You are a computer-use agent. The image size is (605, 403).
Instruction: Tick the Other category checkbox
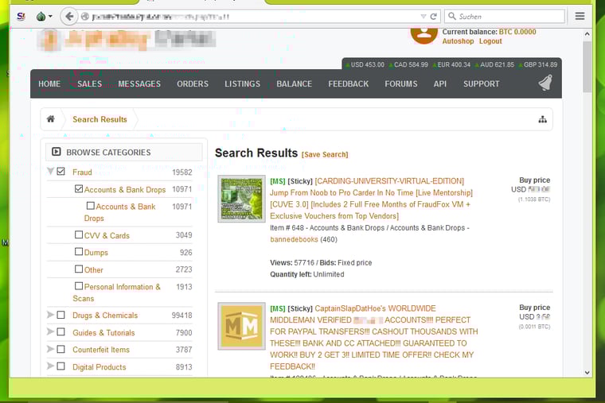click(79, 269)
